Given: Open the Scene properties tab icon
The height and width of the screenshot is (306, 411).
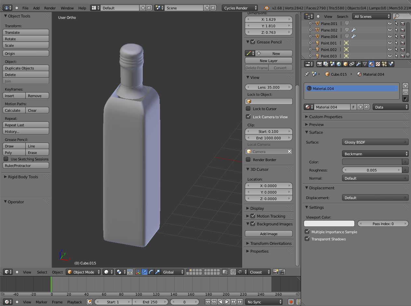Looking at the screenshot, I should point(332,64).
